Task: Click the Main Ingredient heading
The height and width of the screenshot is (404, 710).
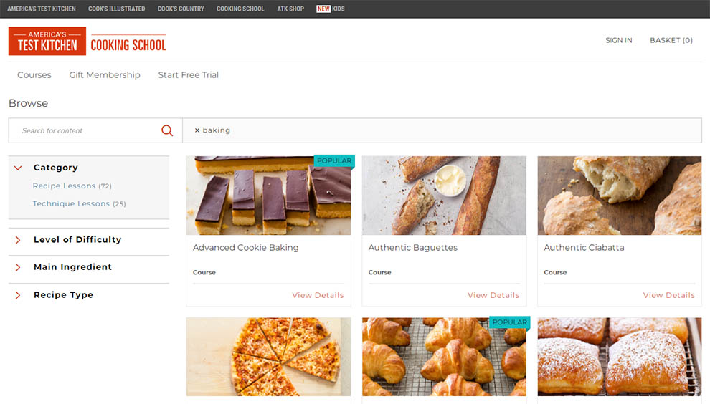Action: (72, 267)
